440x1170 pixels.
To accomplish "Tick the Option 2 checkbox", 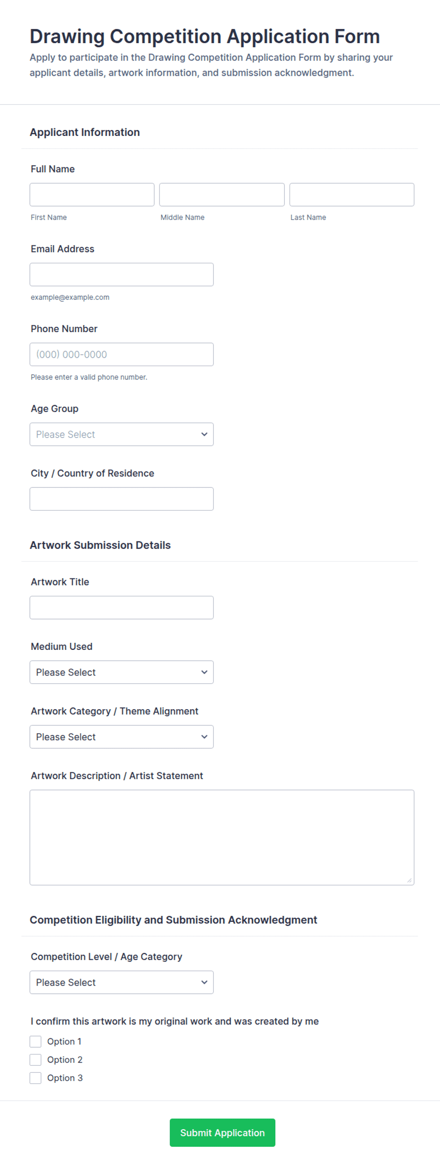I will (35, 1060).
